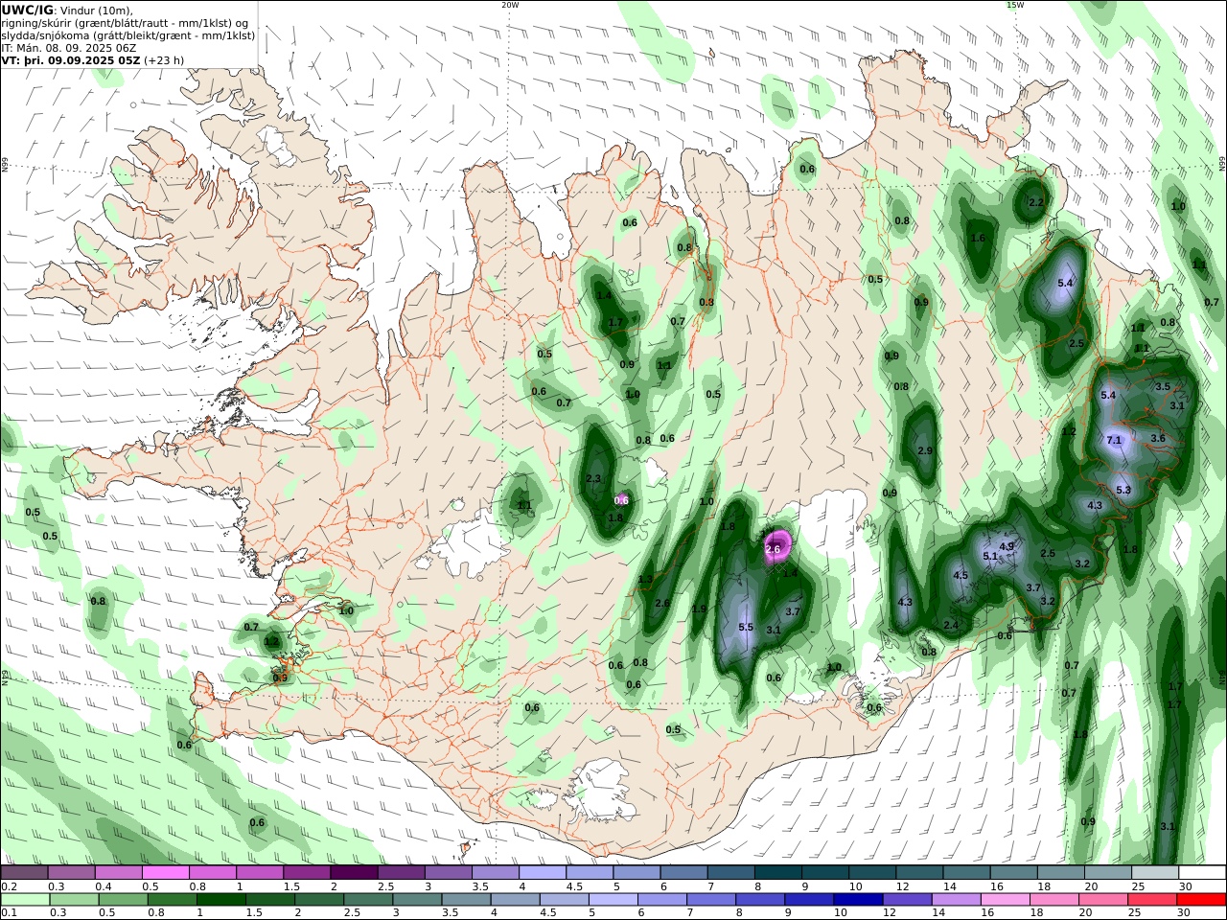This screenshot has width=1227, height=920.
Task: Click the 2.2 value in the northeast
Action: pyautogui.click(x=1035, y=202)
